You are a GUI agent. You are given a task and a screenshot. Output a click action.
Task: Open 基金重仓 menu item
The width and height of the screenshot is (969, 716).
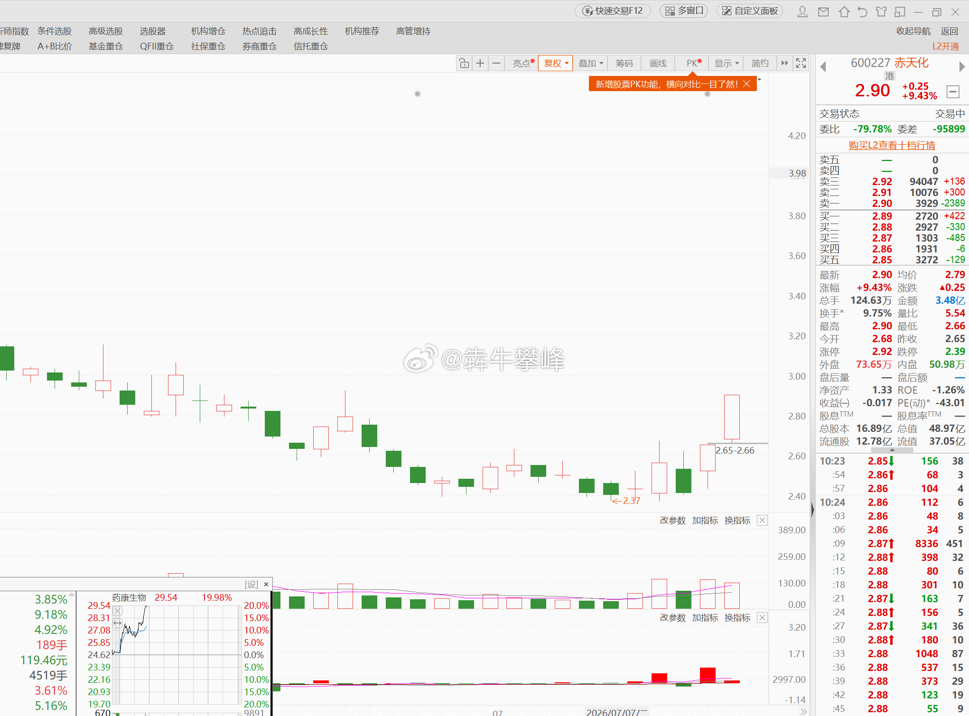106,46
